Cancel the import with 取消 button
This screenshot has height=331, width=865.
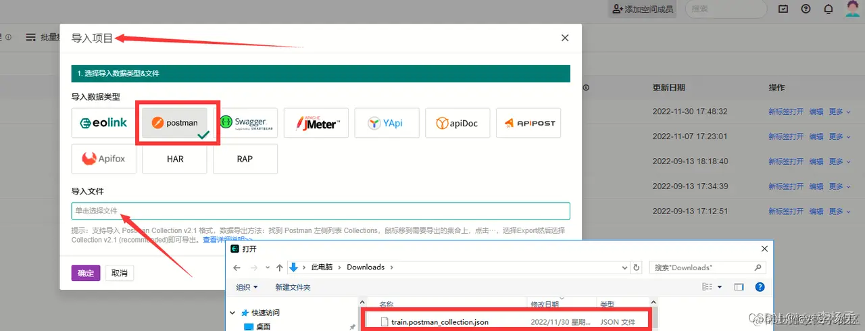[120, 273]
